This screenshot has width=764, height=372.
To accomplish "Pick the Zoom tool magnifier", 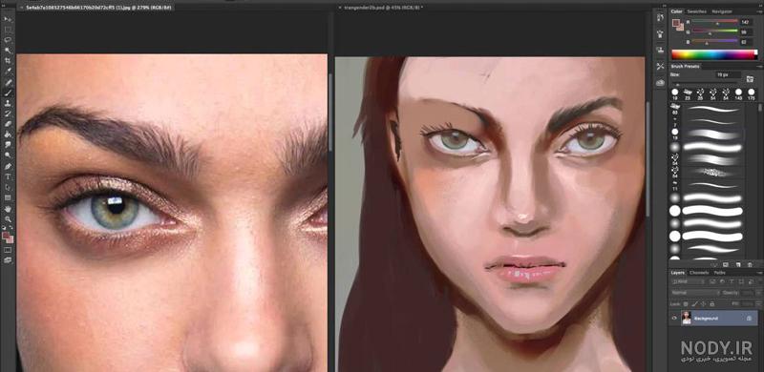I will pyautogui.click(x=8, y=218).
